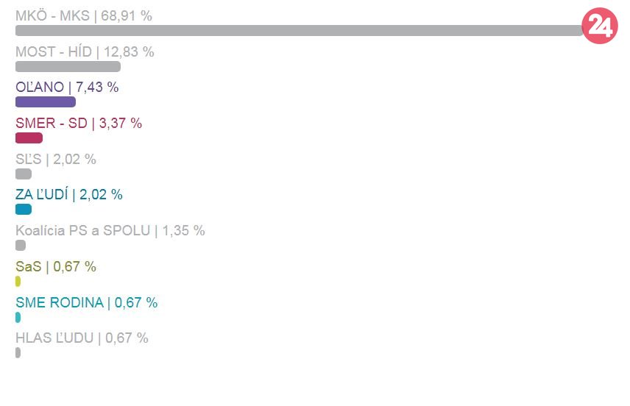Select the MOST - HÍD 12,83 % label
Image resolution: width=630 pixels, height=406 pixels.
tap(85, 51)
